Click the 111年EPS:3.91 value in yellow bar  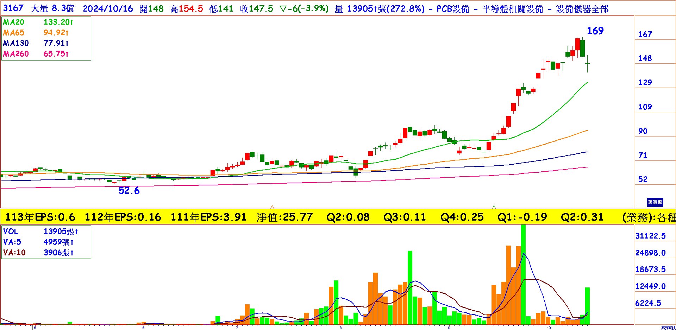coord(208,217)
